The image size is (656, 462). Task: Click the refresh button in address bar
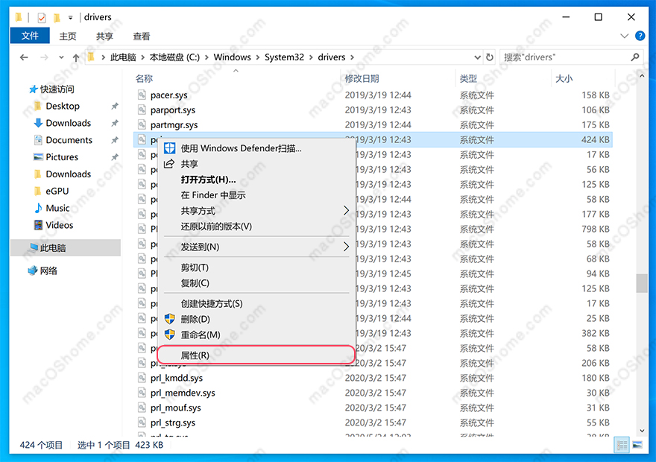490,57
